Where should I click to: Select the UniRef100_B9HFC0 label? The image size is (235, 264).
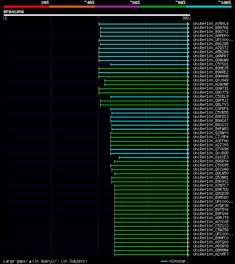pyautogui.click(x=211, y=238)
